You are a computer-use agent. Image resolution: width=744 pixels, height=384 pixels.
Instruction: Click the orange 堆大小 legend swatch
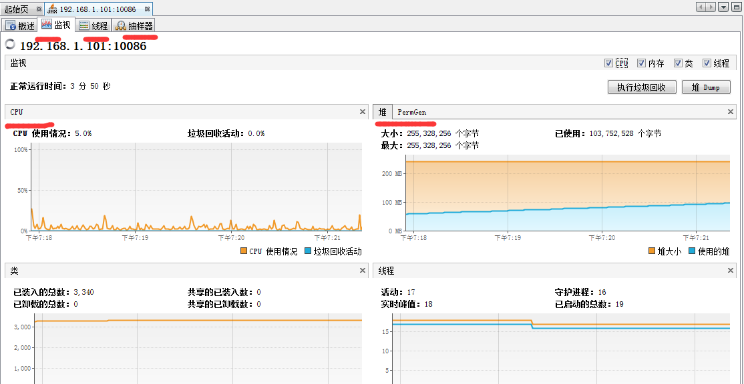[651, 251]
